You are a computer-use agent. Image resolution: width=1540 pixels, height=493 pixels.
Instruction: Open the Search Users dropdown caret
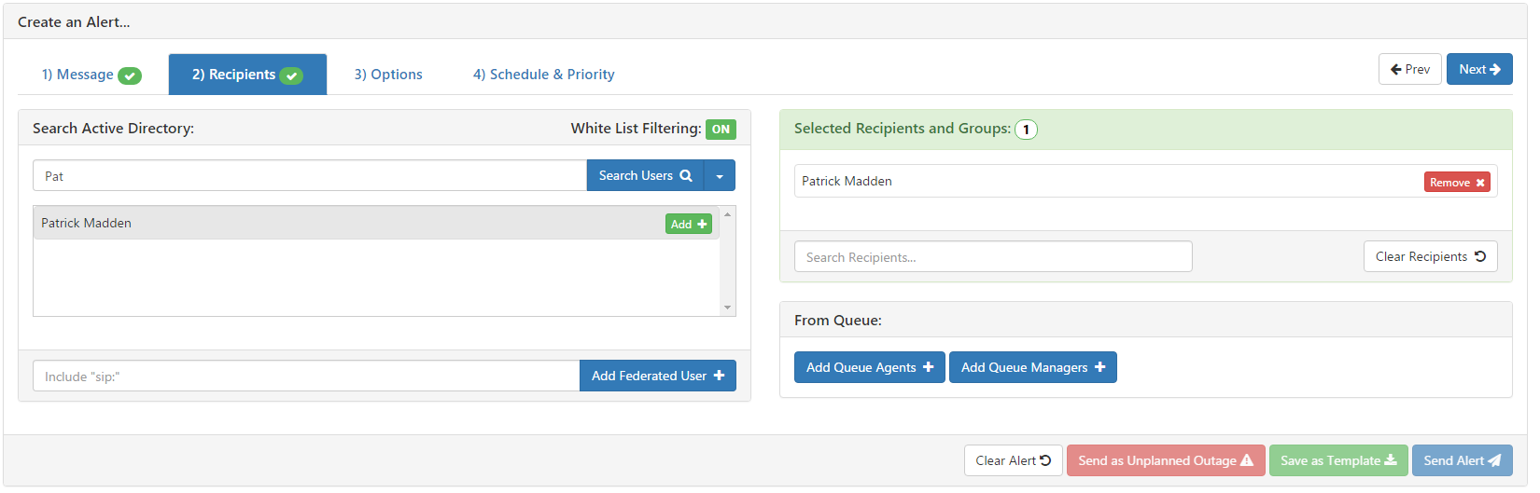coord(720,175)
